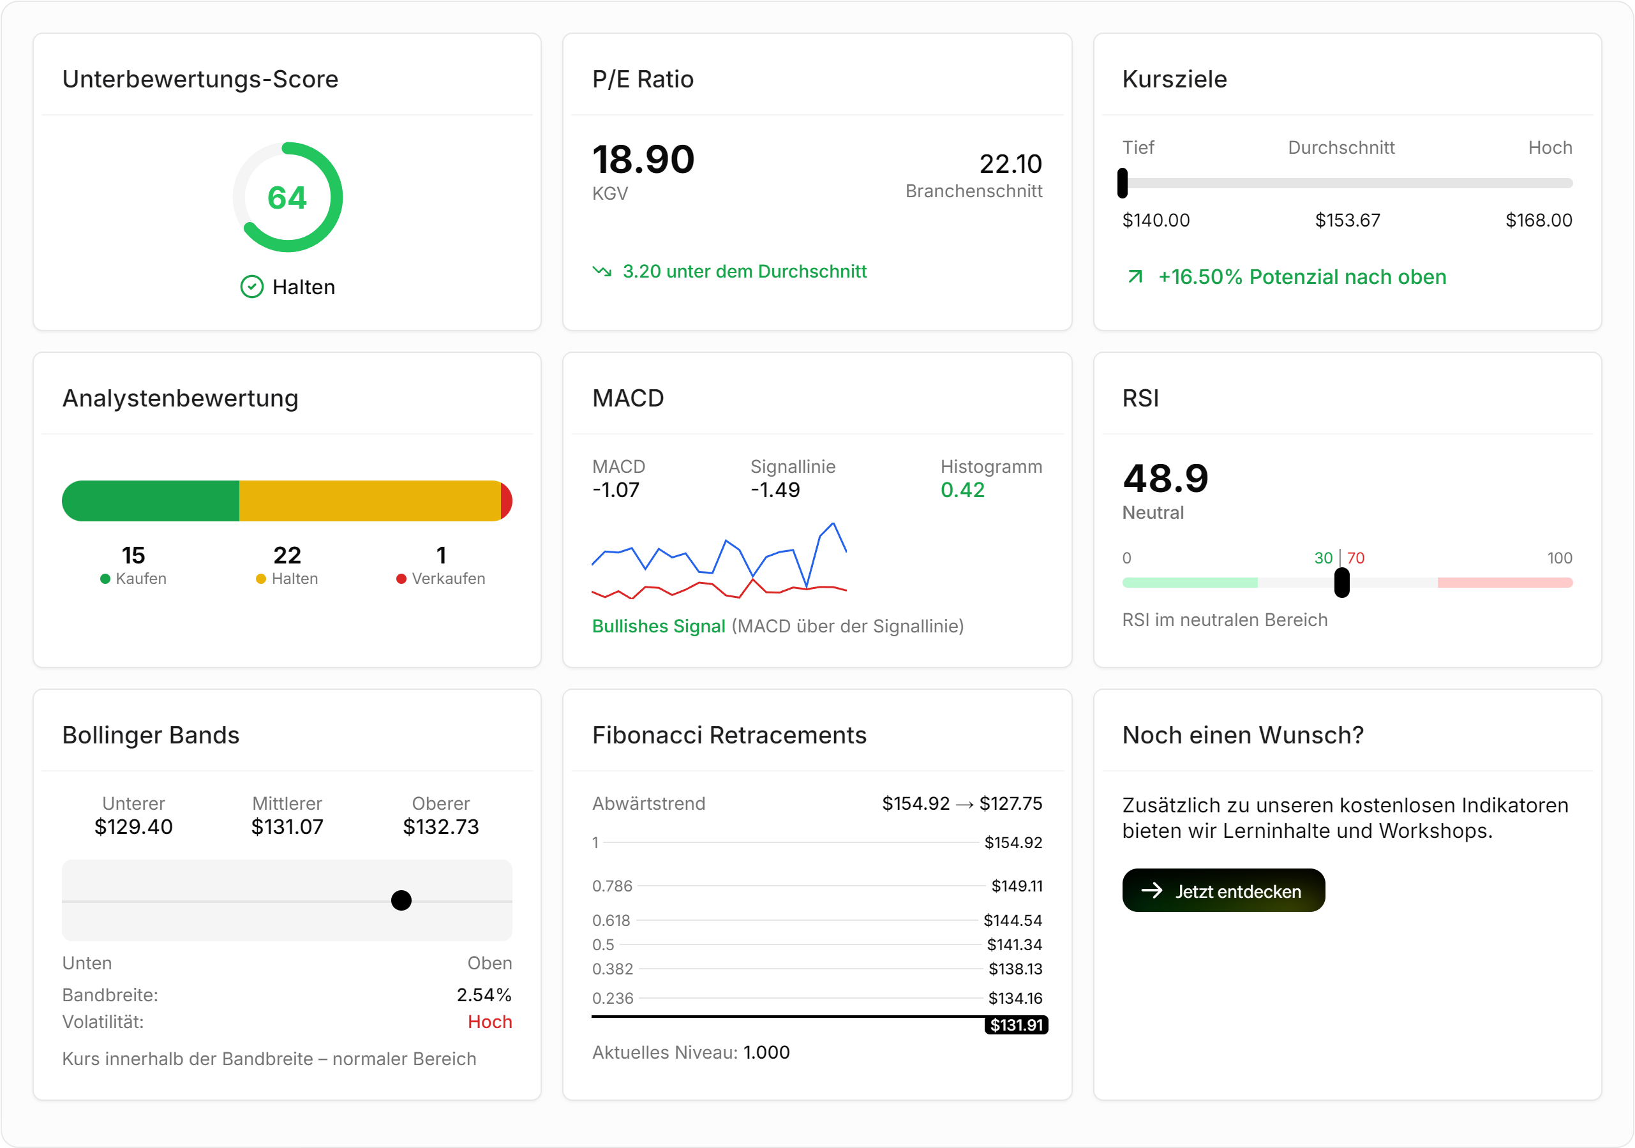Click RSI im neutralen Bereich text

click(1224, 620)
